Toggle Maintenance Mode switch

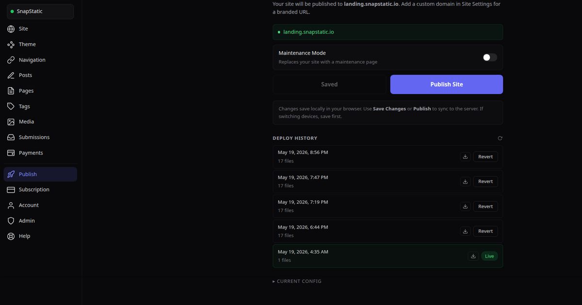click(x=489, y=58)
